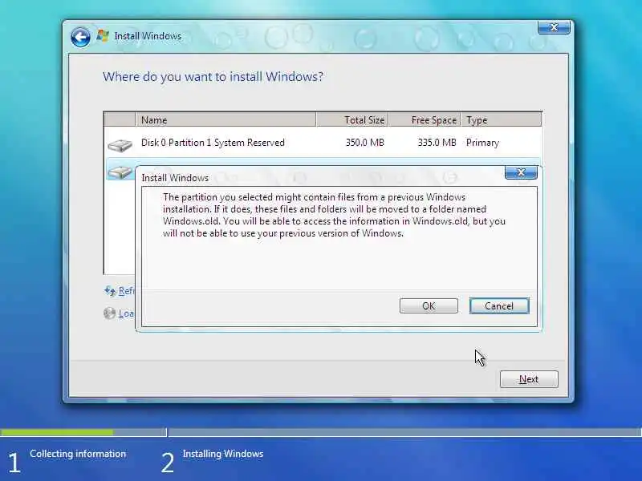
Task: Cancel the Windows.old warning dialog
Action: pos(499,306)
